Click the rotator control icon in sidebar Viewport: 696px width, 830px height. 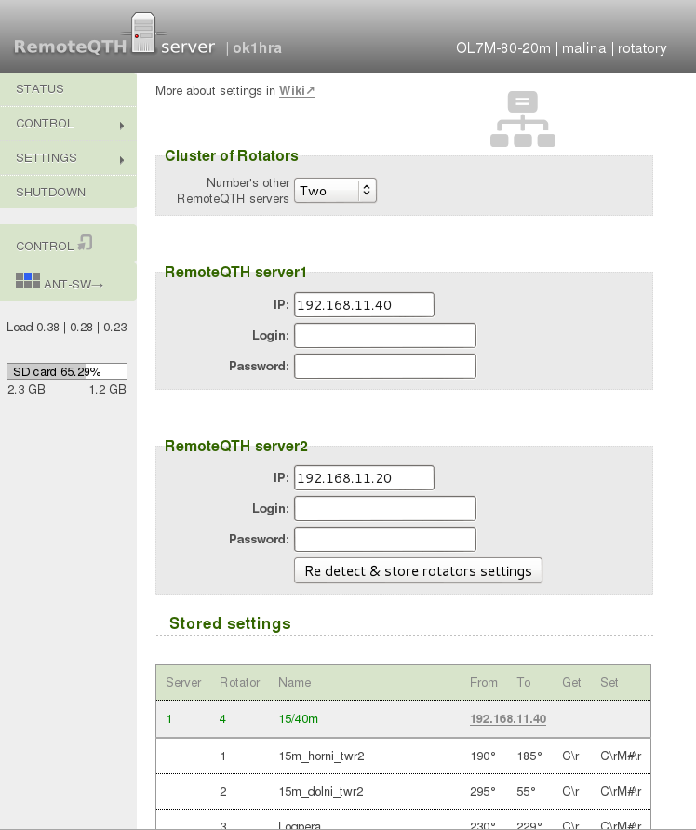pyautogui.click(x=86, y=243)
